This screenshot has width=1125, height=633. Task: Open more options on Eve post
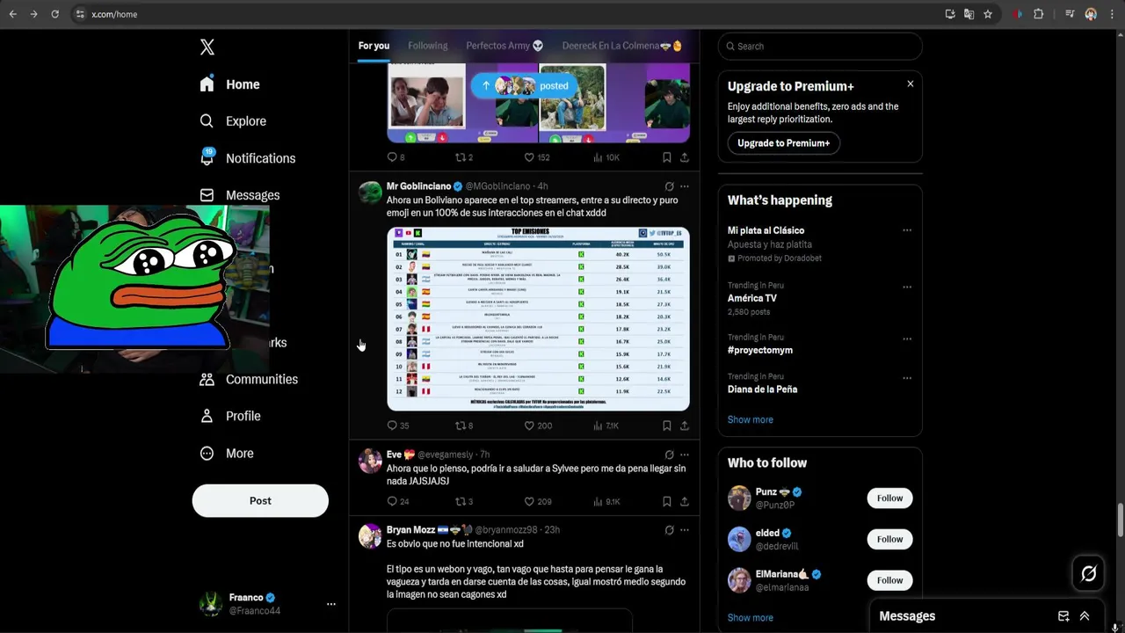pyautogui.click(x=685, y=455)
